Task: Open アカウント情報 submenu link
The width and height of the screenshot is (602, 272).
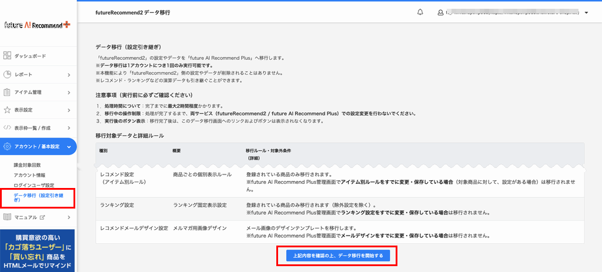Action: click(29, 175)
